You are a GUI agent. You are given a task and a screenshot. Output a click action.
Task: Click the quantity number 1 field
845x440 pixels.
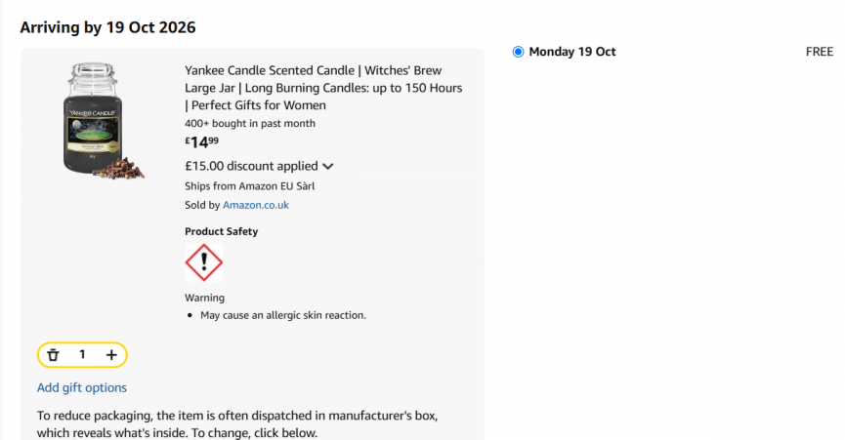click(x=82, y=354)
